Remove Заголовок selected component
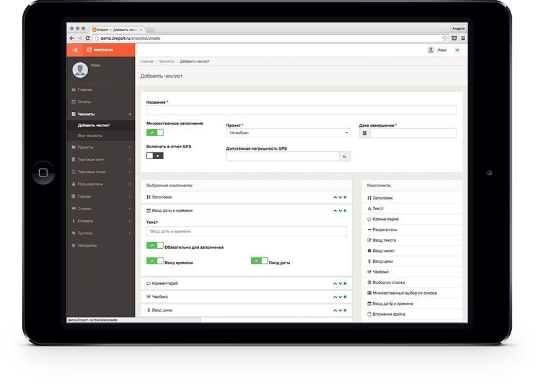This screenshot has height=383, width=536. pyautogui.click(x=345, y=197)
